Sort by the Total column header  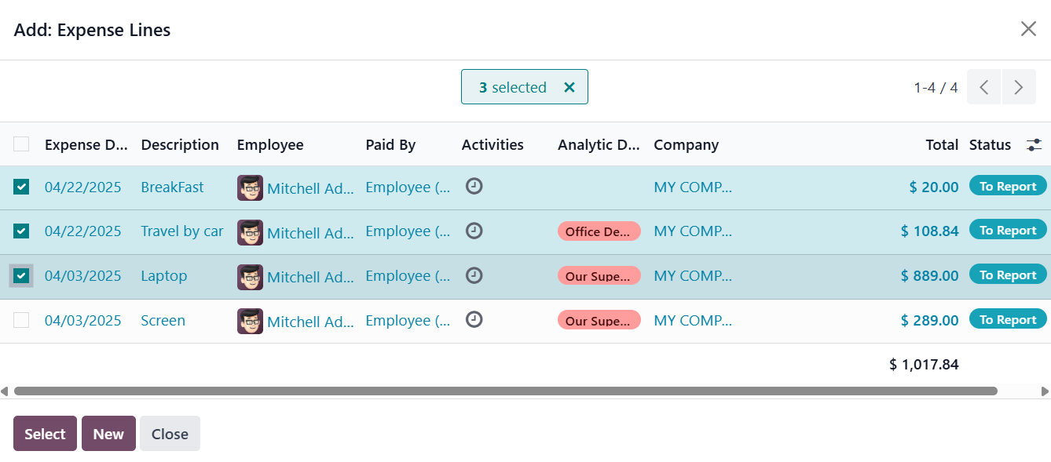942,144
